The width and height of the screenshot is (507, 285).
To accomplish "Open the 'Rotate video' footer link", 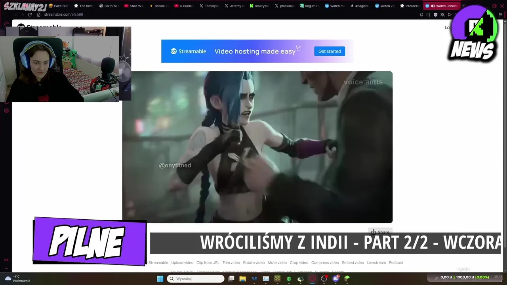I will (254, 262).
